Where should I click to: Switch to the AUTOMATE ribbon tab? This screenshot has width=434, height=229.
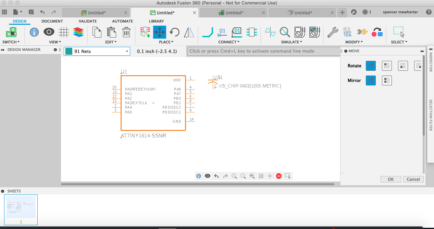click(122, 21)
